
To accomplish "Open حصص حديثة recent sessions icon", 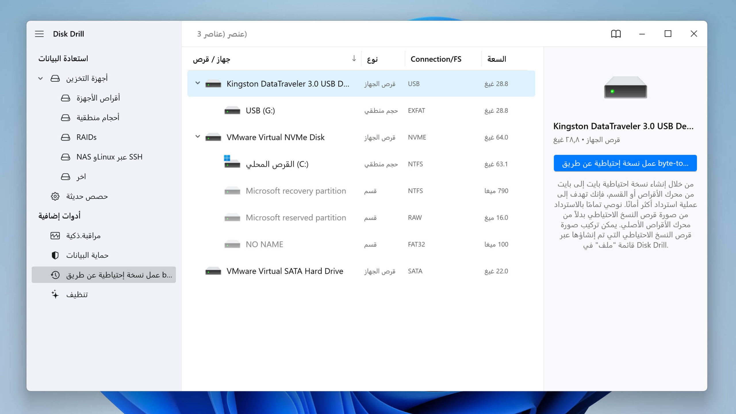I will tap(55, 196).
